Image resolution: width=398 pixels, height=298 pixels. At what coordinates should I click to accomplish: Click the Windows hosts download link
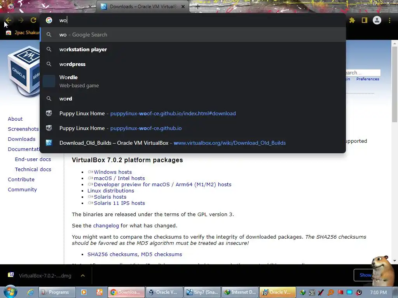coord(113,172)
